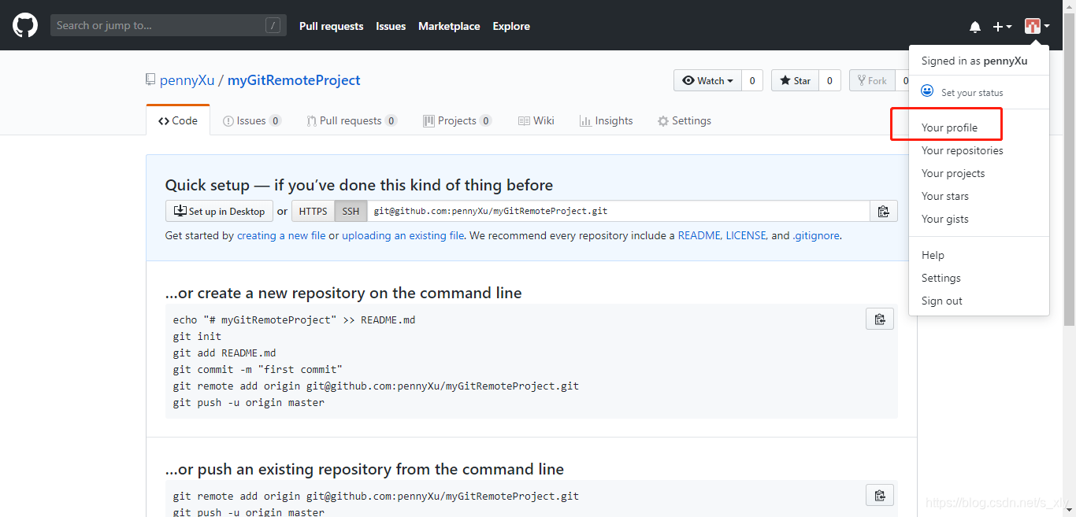The height and width of the screenshot is (517, 1076).
Task: Open the user avatar menu
Action: (1037, 26)
